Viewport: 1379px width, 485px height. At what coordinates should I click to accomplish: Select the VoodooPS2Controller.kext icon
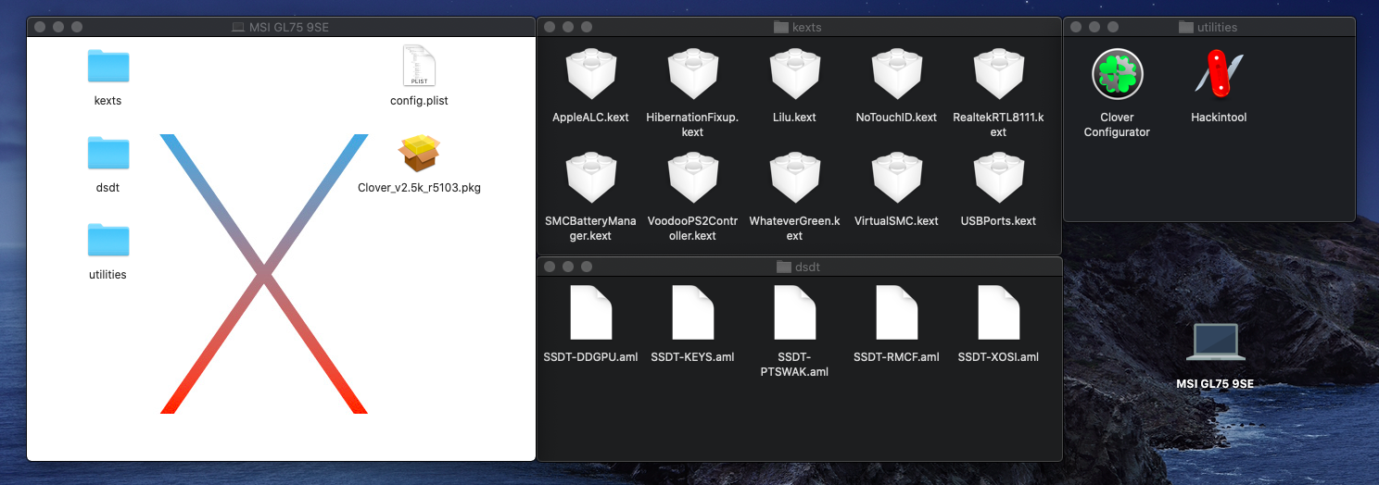[692, 179]
